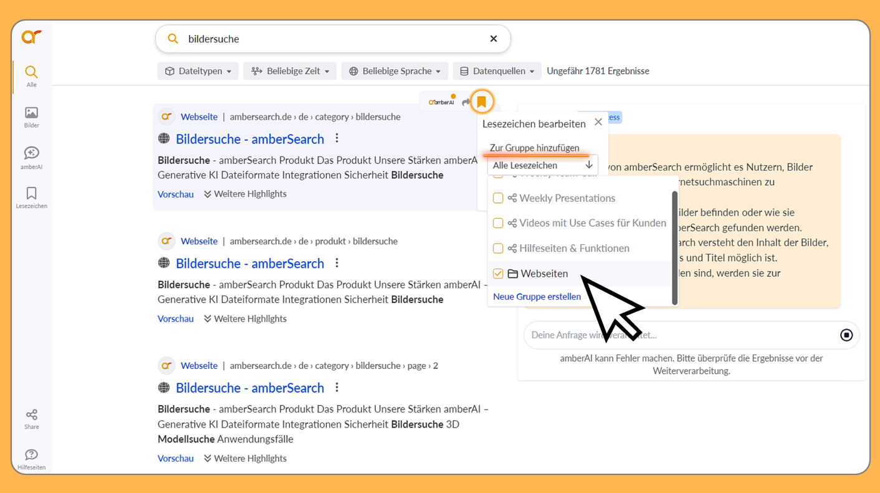Open three-dot menu of category bildersuche result
This screenshot has height=493, width=880.
337,138
